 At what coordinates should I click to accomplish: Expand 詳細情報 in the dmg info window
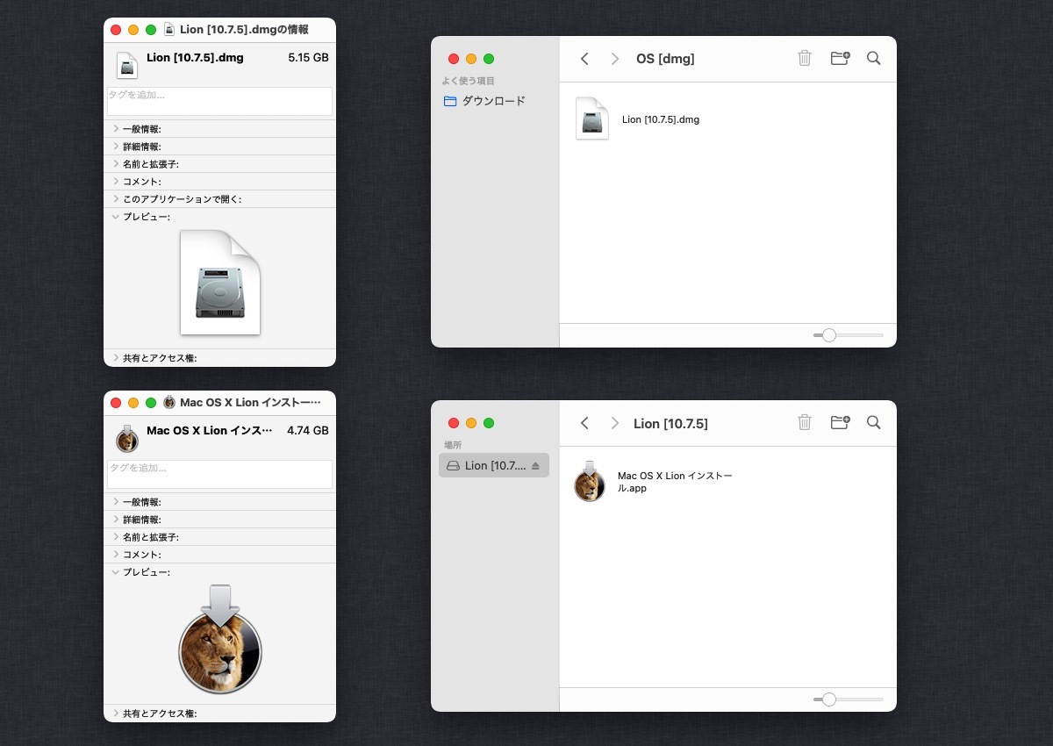pos(116,147)
